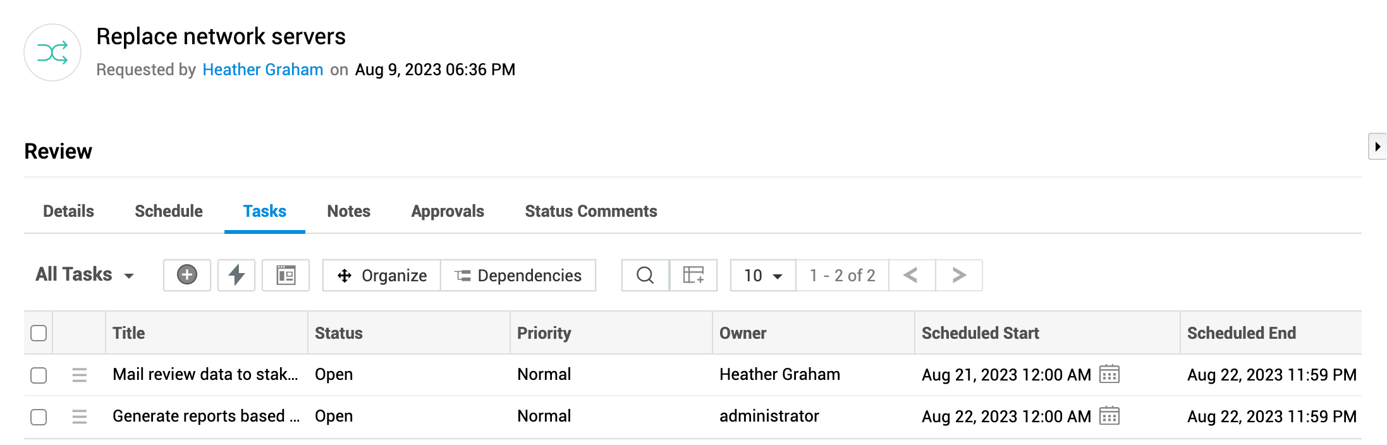
Task: Switch to the Approvals tab
Action: tap(448, 211)
